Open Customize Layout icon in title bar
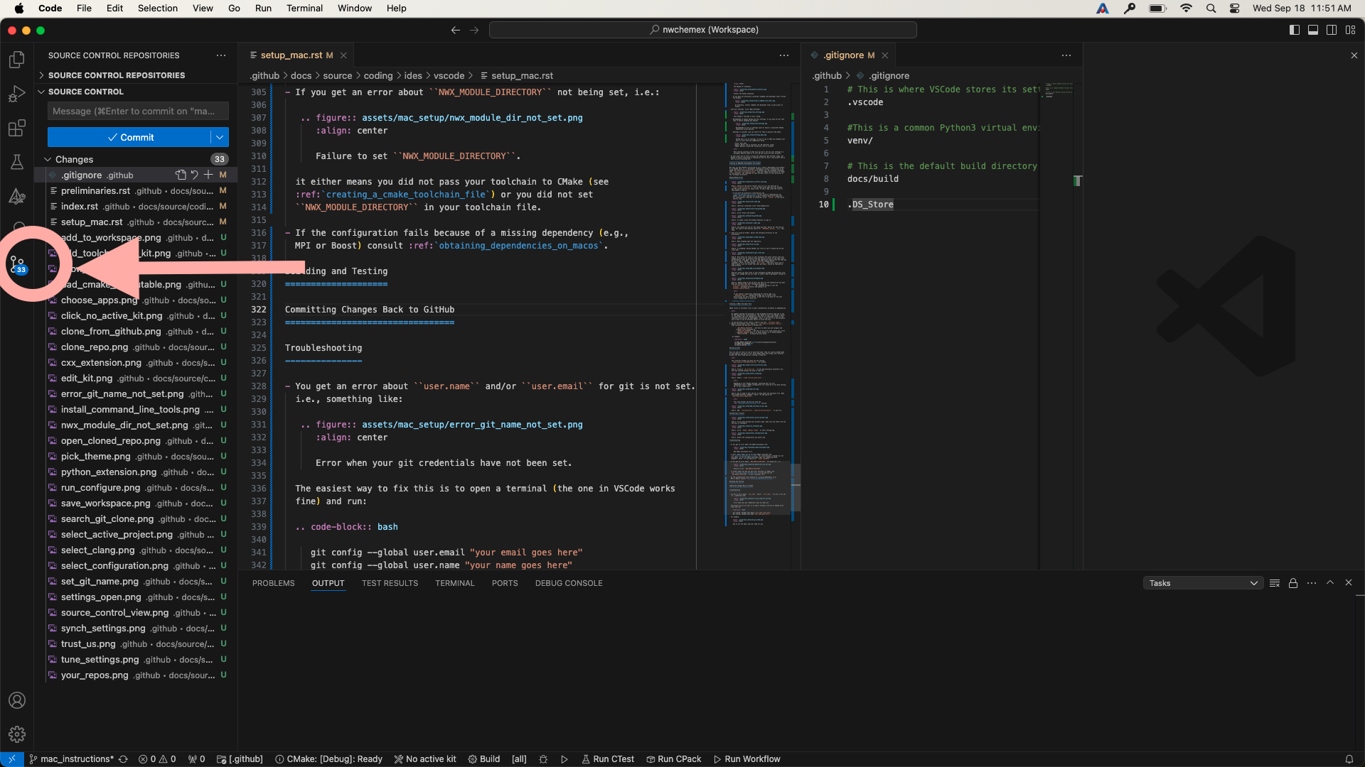The height and width of the screenshot is (767, 1365). coord(1350,30)
